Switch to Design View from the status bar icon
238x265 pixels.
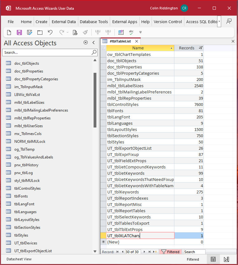[226, 259]
